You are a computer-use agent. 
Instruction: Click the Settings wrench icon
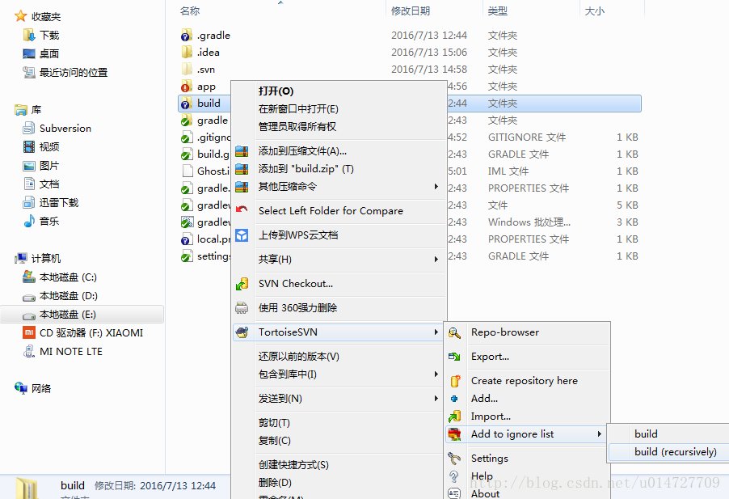[454, 459]
